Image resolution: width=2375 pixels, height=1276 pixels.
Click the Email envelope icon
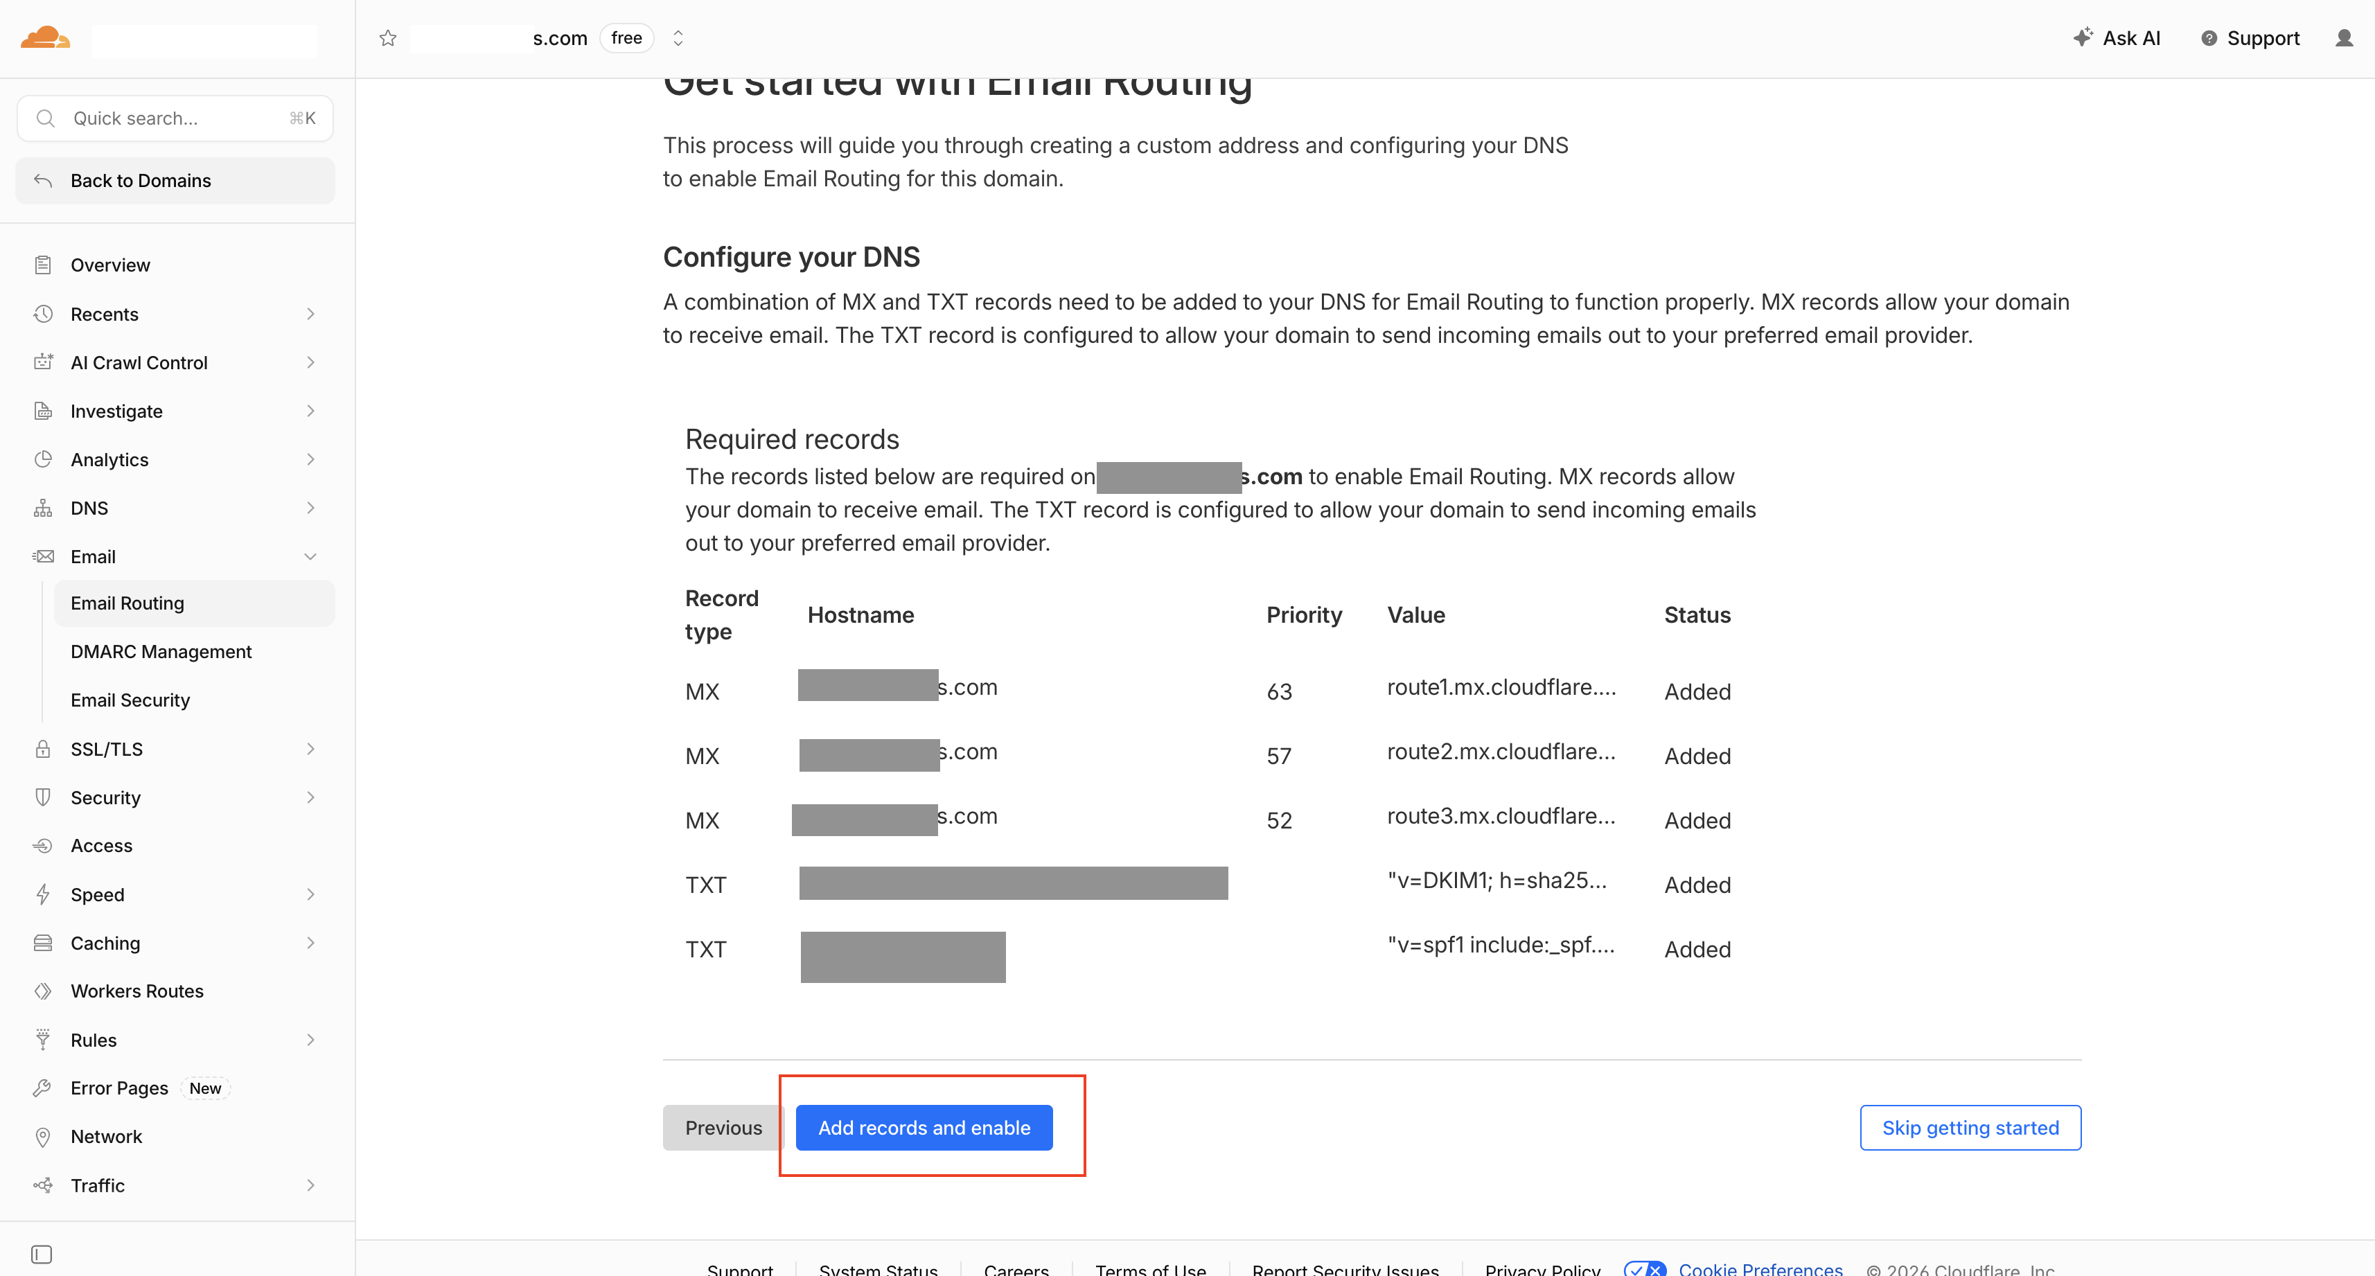pyautogui.click(x=42, y=557)
